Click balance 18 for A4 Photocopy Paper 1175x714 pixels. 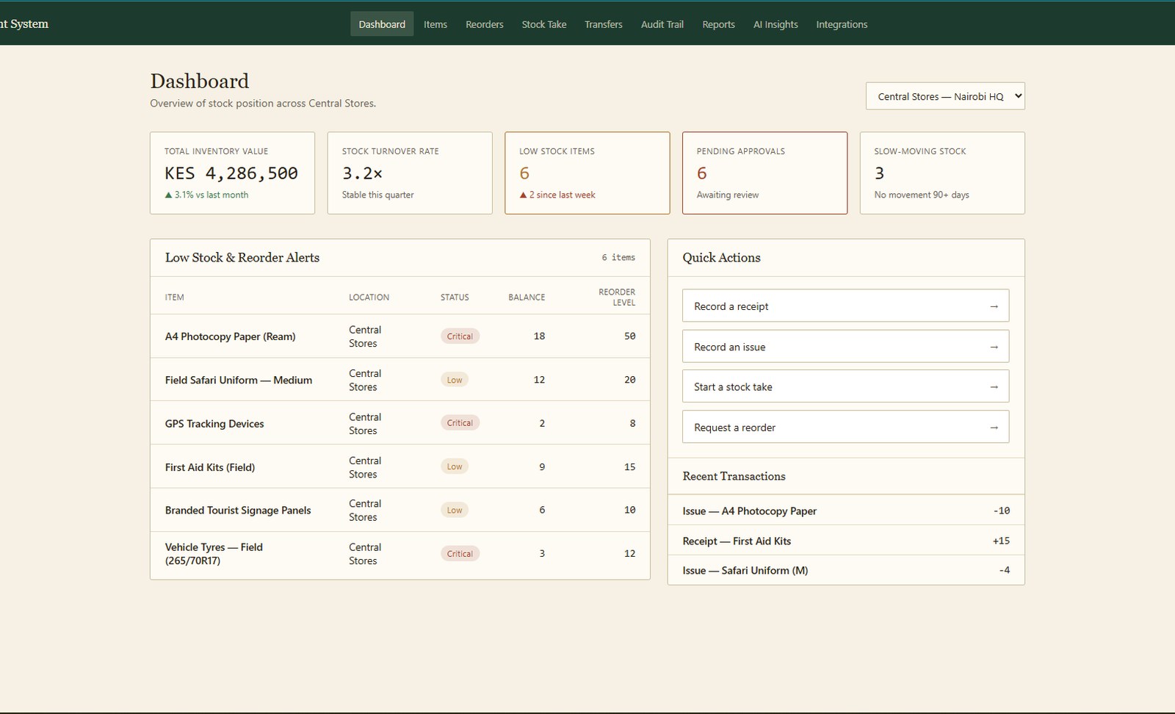539,336
